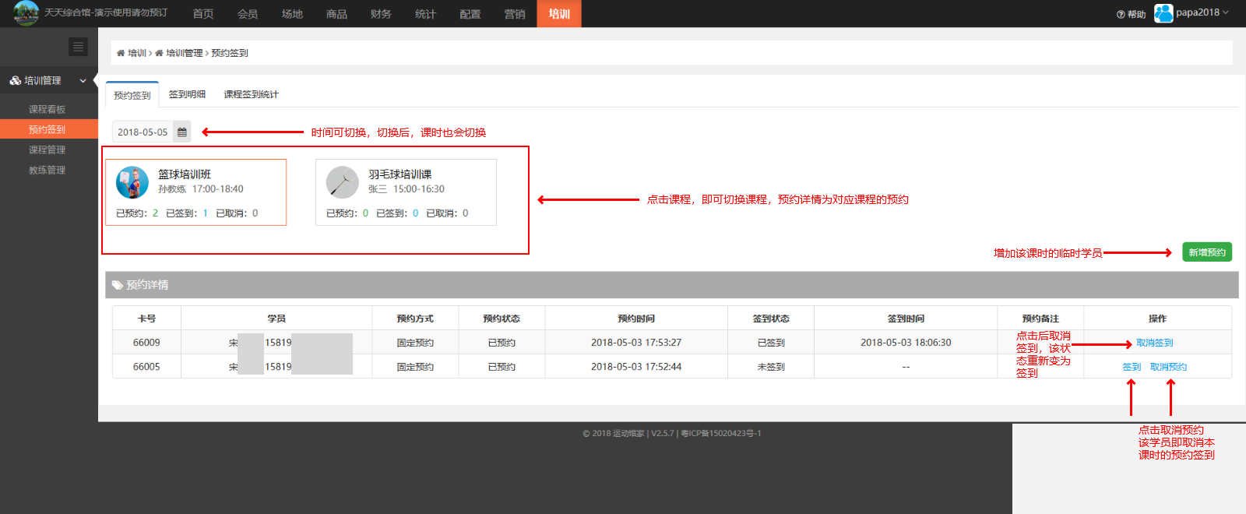1246x514 pixels.
Task: Click 培训管理 breadcrumb link
Action: pos(184,53)
